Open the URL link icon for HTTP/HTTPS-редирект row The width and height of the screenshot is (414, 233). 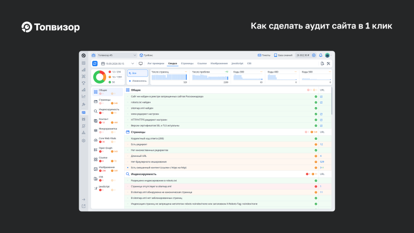(321, 120)
